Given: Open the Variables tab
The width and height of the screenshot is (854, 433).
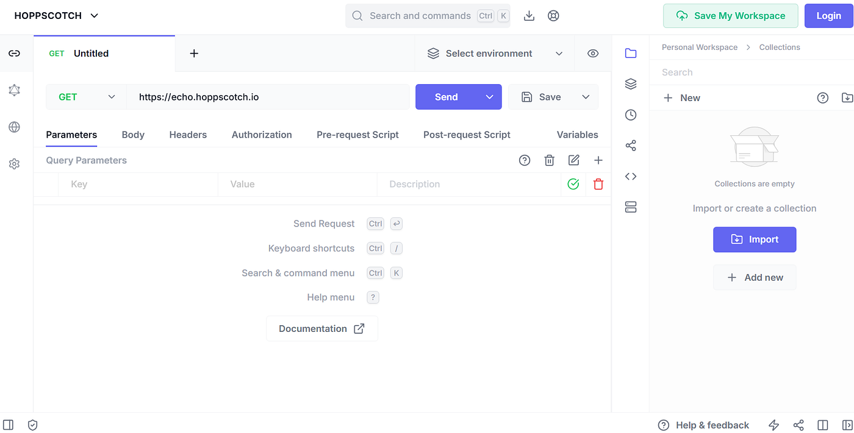Looking at the screenshot, I should (x=577, y=135).
